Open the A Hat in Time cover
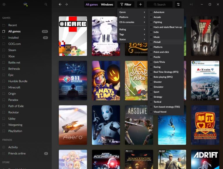The height and width of the screenshot is (169, 223). pyautogui.click(x=106, y=81)
